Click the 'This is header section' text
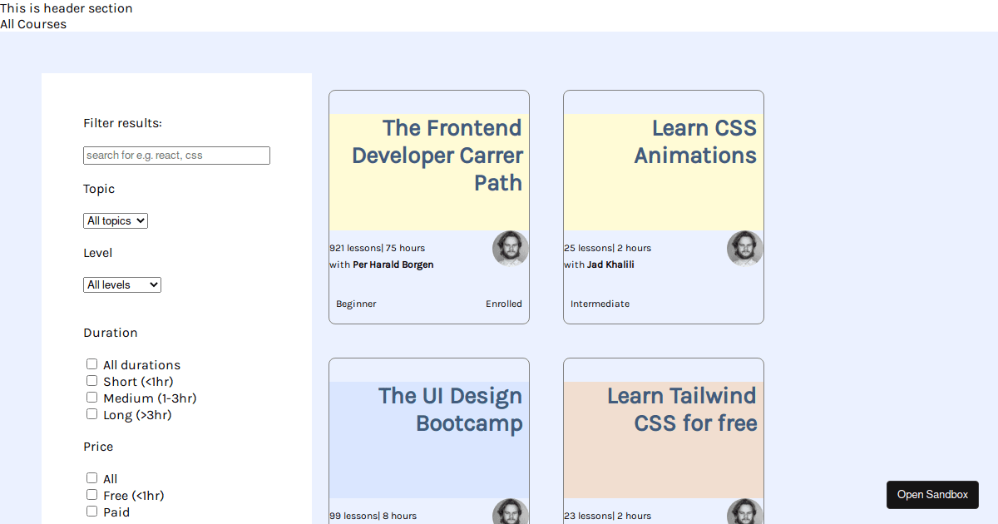This screenshot has height=524, width=998. pyautogui.click(x=67, y=8)
